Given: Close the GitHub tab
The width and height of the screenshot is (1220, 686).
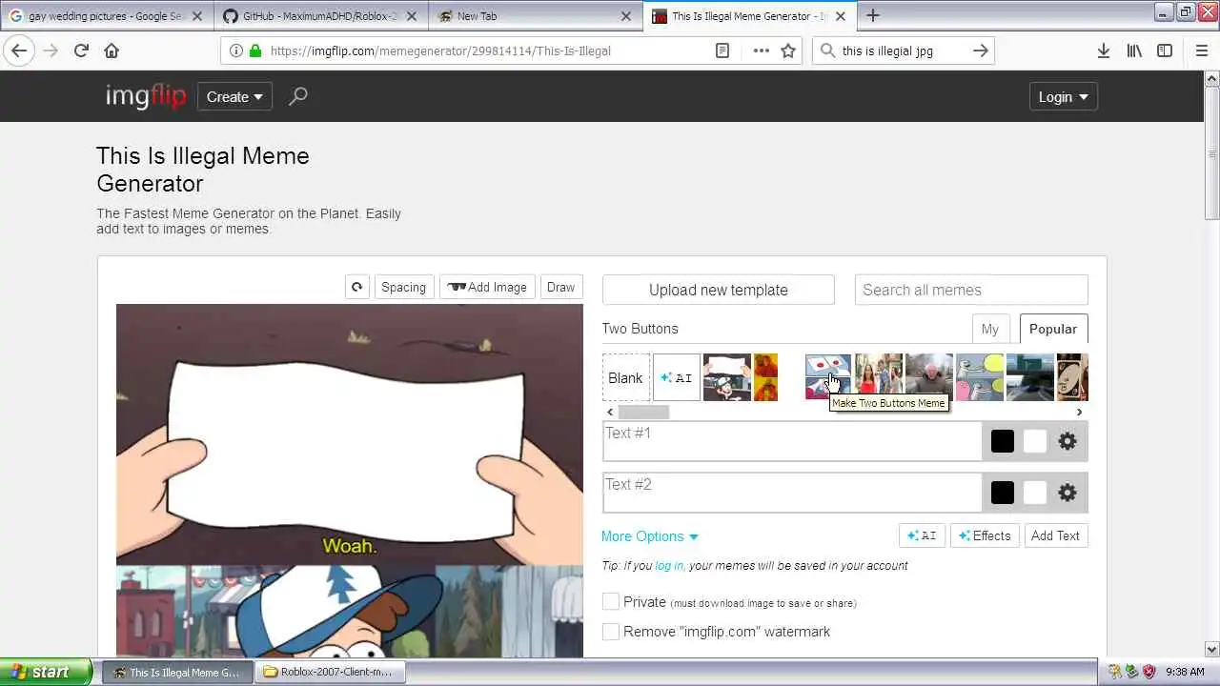Looking at the screenshot, I should tap(411, 16).
